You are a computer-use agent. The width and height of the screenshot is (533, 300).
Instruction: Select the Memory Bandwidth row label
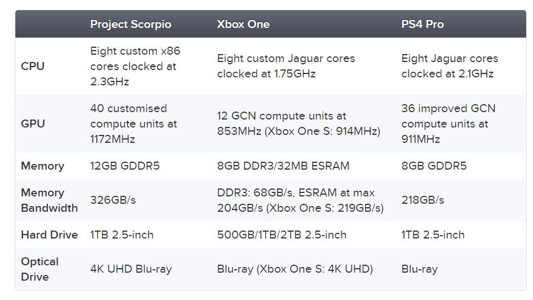[x=49, y=200]
